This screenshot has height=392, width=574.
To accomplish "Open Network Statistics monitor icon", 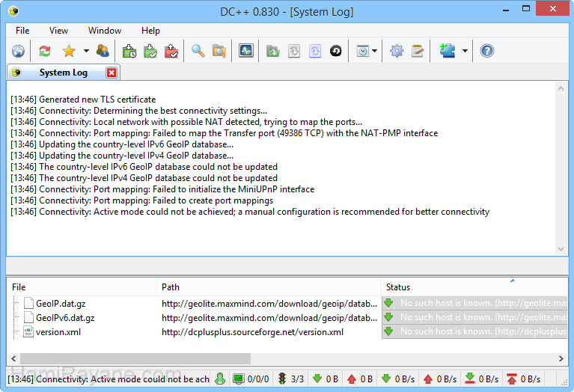I will coord(246,51).
